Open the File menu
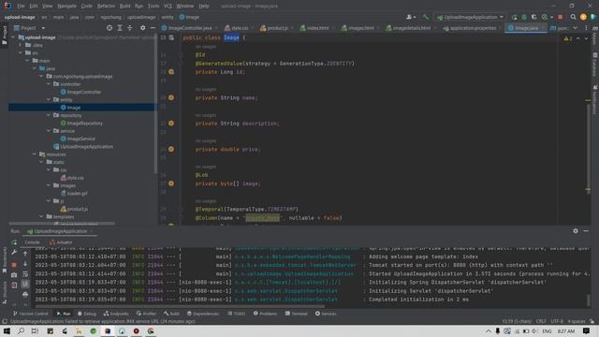 [x=21, y=7]
